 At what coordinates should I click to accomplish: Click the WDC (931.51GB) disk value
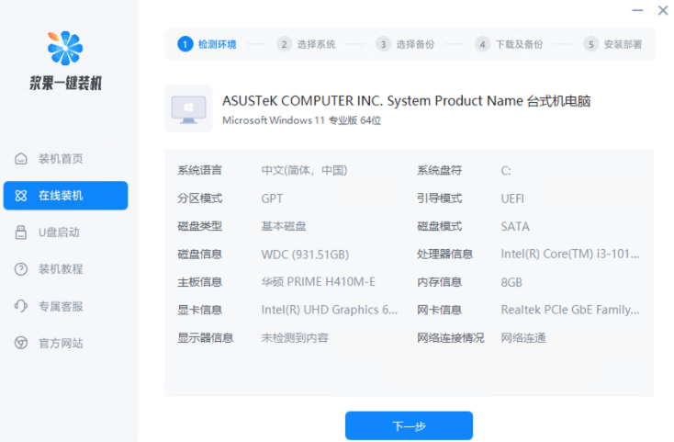coord(305,255)
